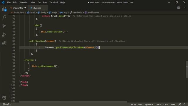Open the Search view icon
Screen dimensions: 188x106
4,17
